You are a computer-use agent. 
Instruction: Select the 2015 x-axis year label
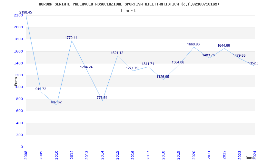pos(117,155)
